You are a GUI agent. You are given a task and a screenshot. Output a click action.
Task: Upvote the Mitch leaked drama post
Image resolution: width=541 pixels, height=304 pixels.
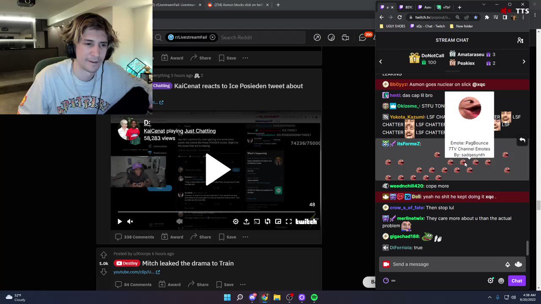(x=104, y=255)
